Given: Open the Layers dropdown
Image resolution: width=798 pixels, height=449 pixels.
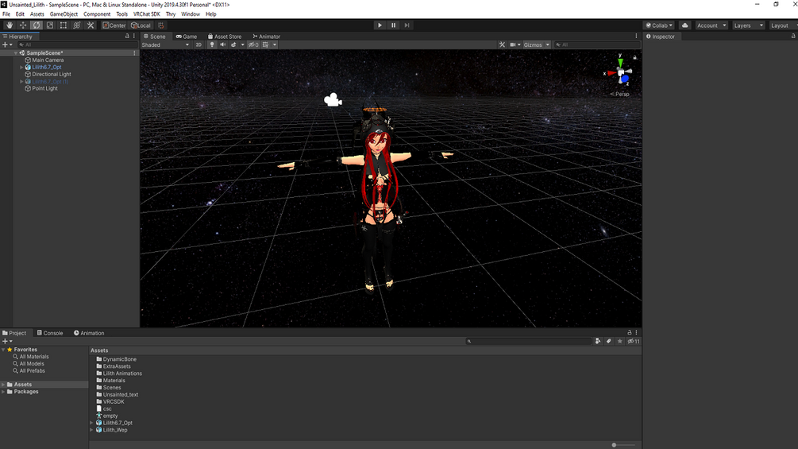Looking at the screenshot, I should [748, 25].
